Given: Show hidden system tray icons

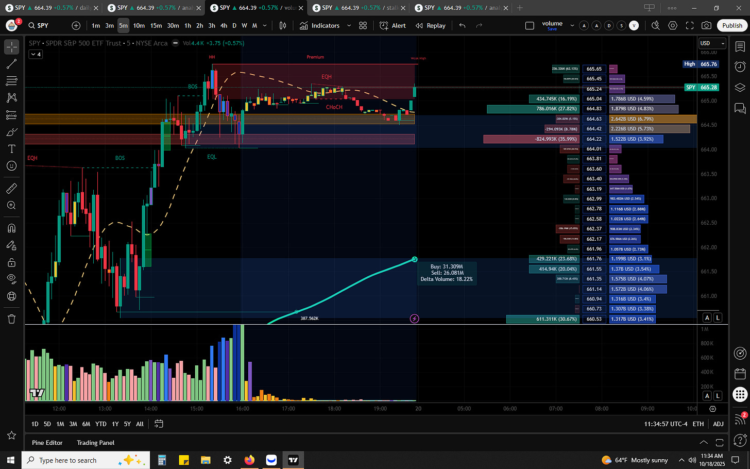Looking at the screenshot, I should click(x=681, y=460).
